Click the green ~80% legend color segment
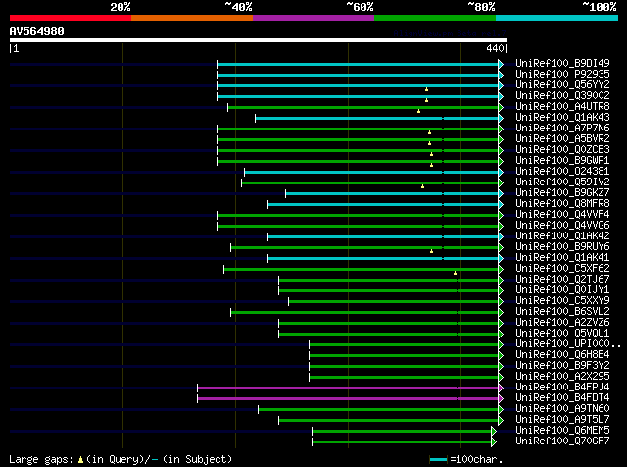627x467 pixels. (435, 18)
